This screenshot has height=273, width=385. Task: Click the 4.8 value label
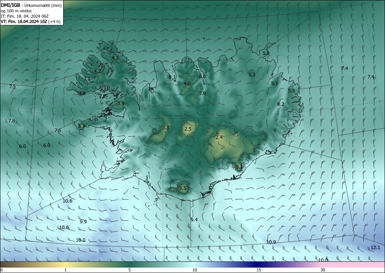click(x=82, y=93)
